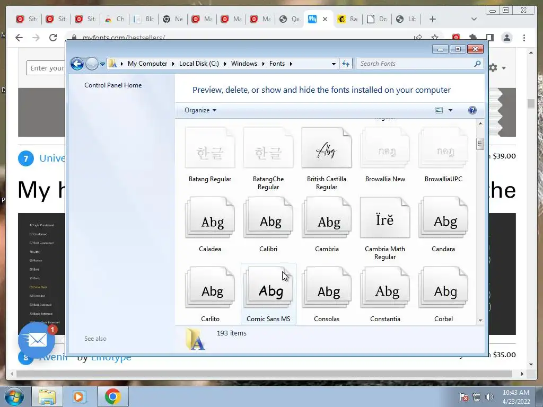This screenshot has width=543, height=407.
Task: Refresh the Fonts folder view
Action: point(346,64)
